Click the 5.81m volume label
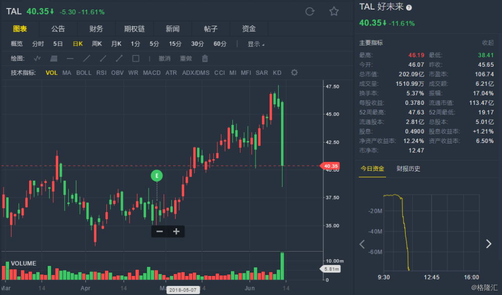The image size is (502, 295). point(330,269)
